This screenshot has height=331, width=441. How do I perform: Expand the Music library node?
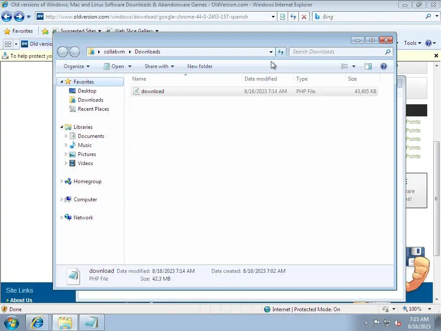tap(66, 145)
